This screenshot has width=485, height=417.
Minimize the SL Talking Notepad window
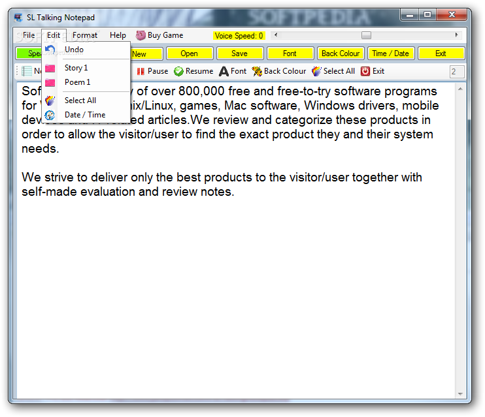(410, 14)
